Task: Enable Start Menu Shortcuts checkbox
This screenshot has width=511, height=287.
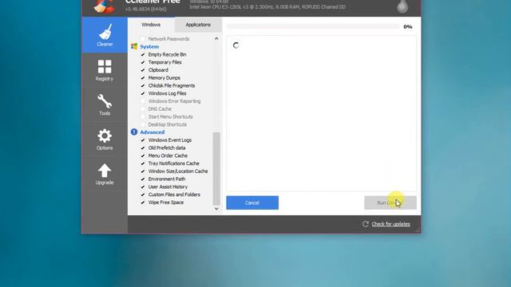Action: [x=143, y=117]
